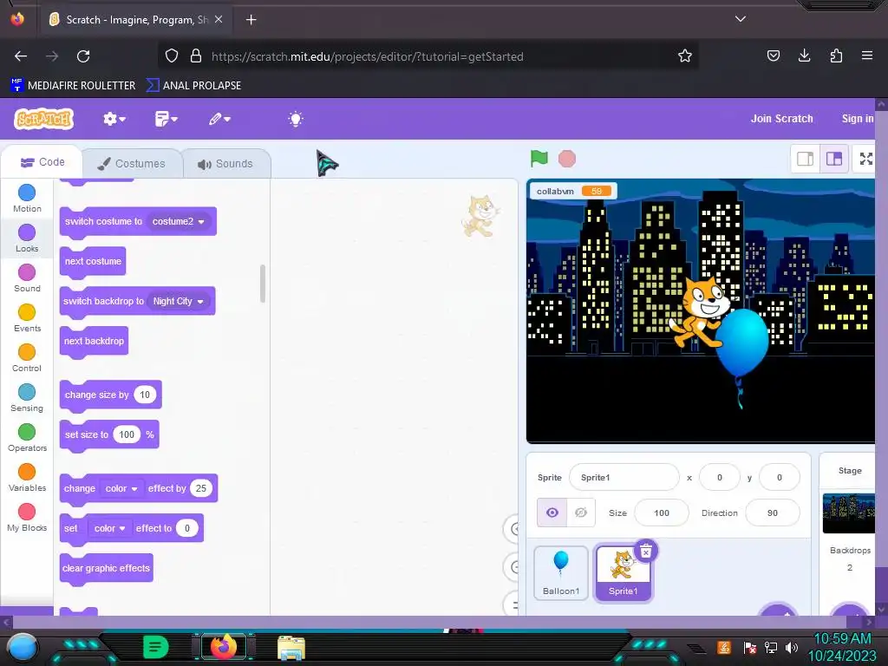Select the Sensing block category

27,398
